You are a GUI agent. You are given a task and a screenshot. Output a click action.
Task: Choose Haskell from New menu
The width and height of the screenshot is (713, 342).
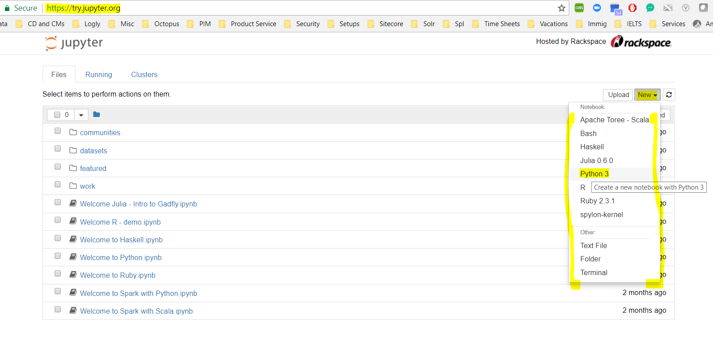pos(615,147)
